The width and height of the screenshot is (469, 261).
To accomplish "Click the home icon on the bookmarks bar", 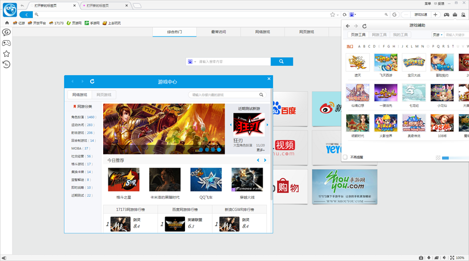I will click(x=7, y=23).
